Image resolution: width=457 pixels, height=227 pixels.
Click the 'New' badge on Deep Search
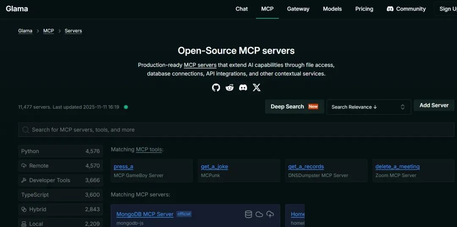(x=313, y=107)
